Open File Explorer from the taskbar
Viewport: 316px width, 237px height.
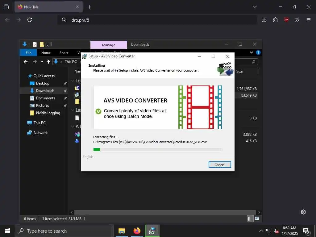pyautogui.click(x=122, y=231)
